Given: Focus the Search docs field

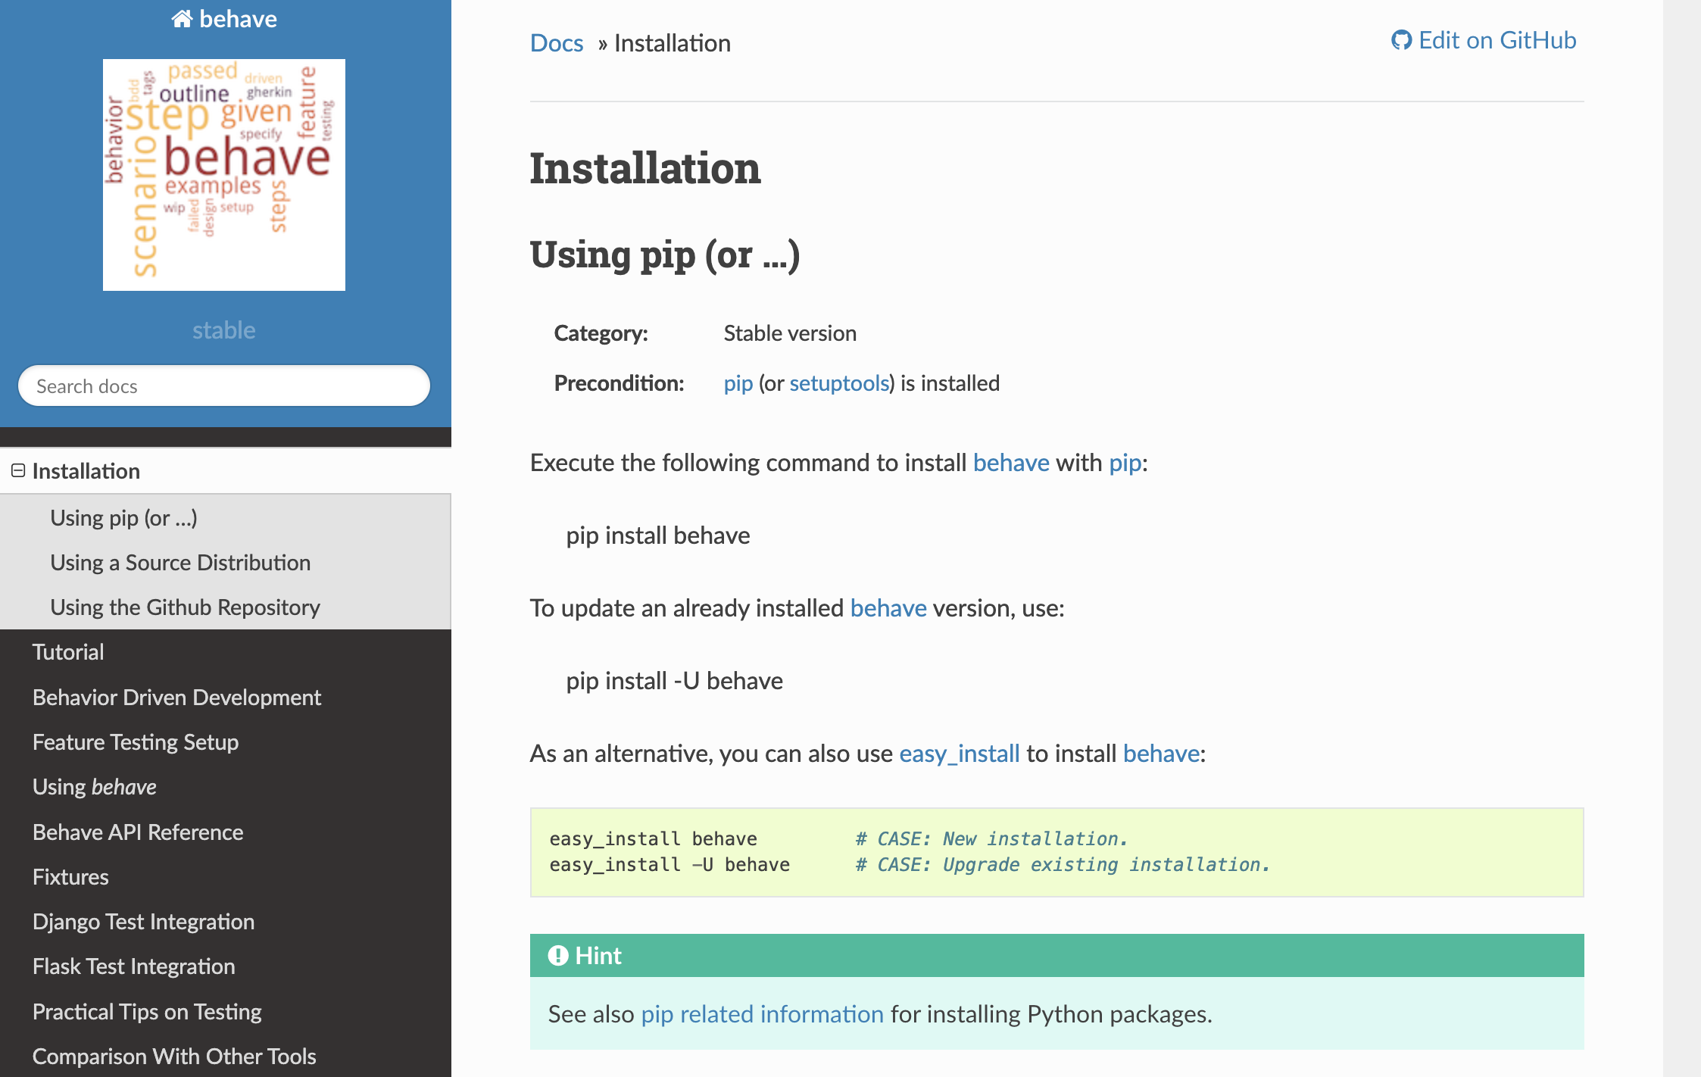Looking at the screenshot, I should pyautogui.click(x=224, y=386).
